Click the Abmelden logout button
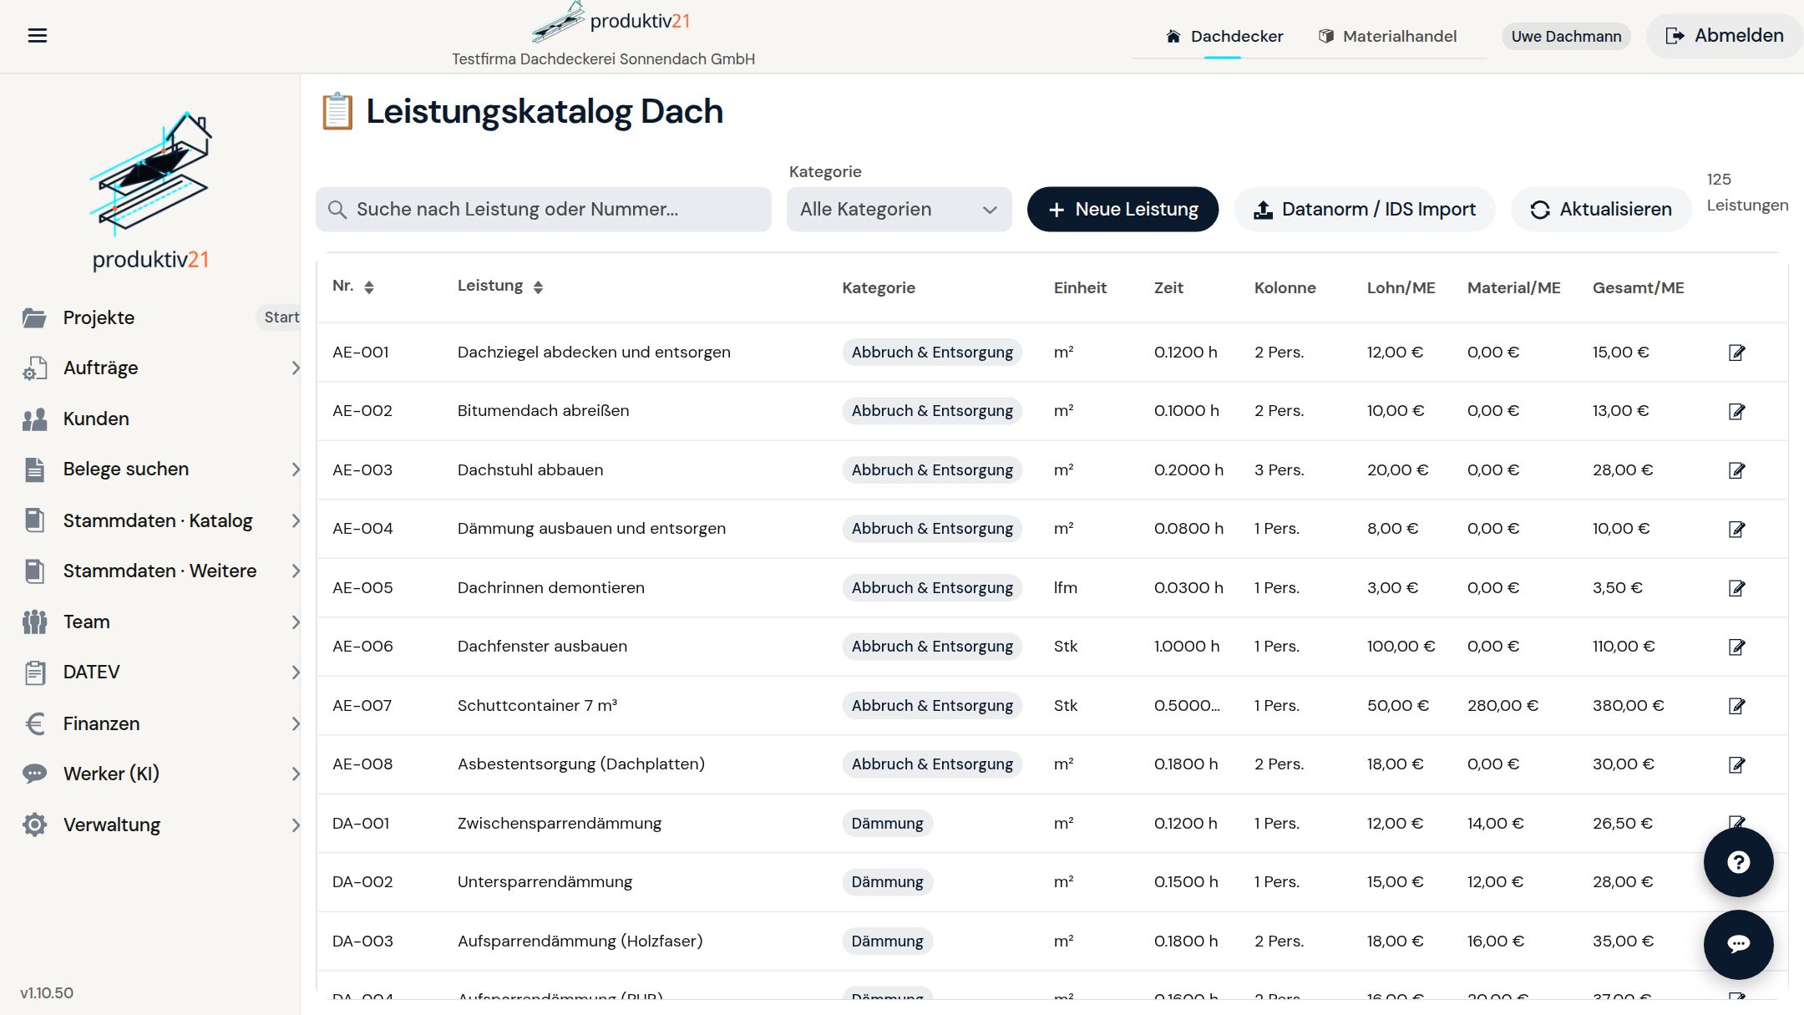Image resolution: width=1804 pixels, height=1015 pixels. [x=1724, y=36]
